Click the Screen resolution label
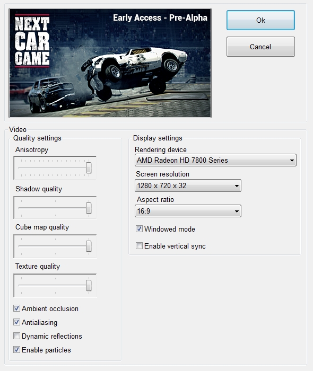The height and width of the screenshot is (371, 313). [162, 174]
